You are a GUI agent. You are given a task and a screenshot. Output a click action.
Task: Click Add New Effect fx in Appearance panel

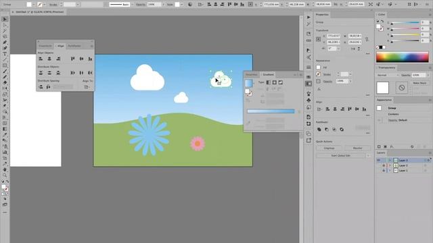[x=392, y=146]
